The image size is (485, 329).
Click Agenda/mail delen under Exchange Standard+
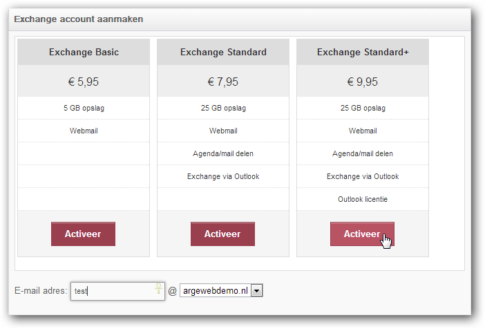coord(363,153)
